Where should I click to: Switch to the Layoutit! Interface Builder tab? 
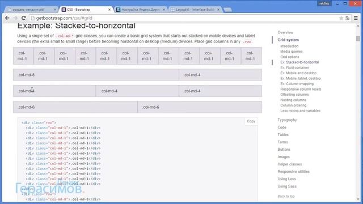(x=195, y=10)
